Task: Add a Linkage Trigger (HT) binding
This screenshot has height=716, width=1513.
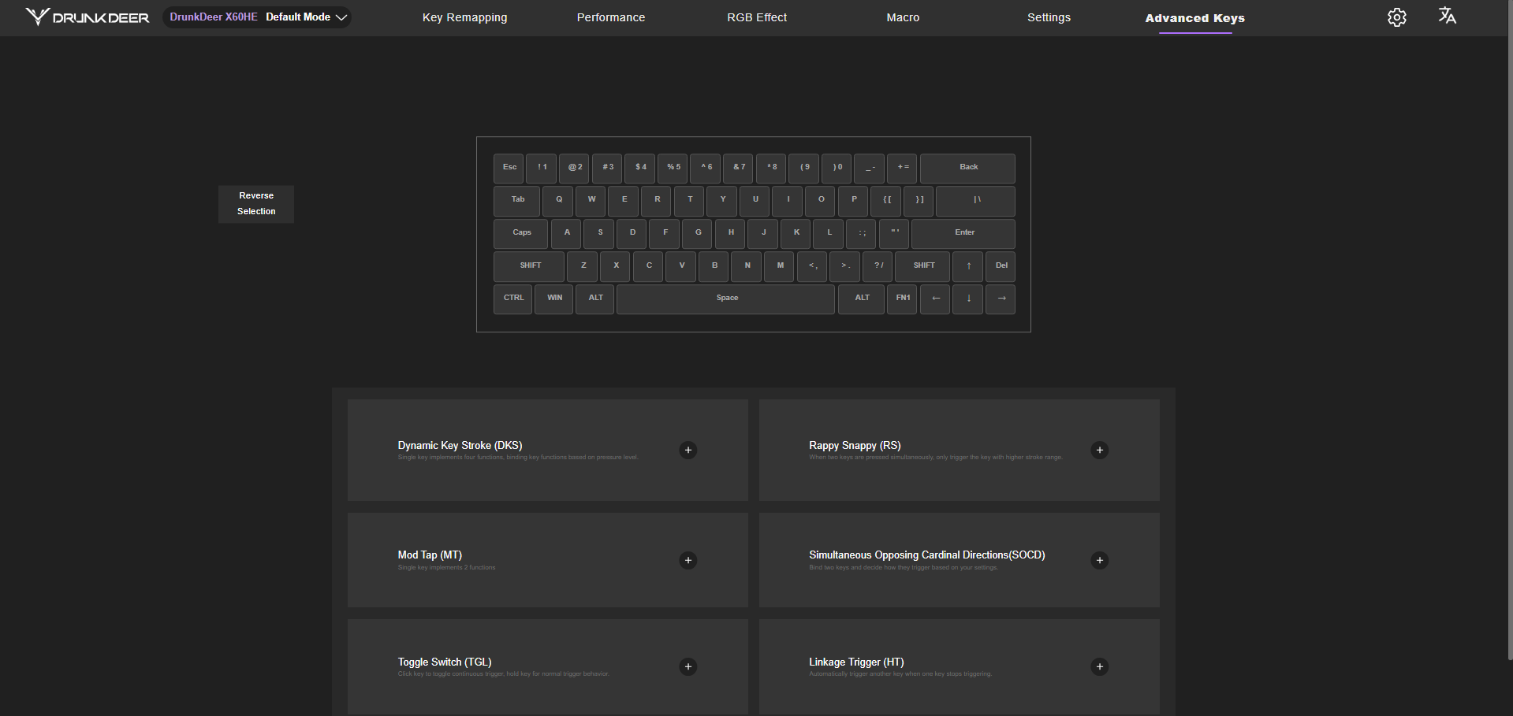Action: point(1099,667)
